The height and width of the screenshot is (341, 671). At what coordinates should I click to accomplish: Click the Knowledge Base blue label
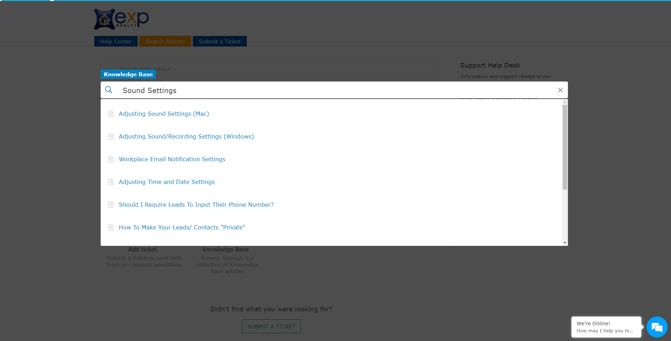pyautogui.click(x=128, y=74)
